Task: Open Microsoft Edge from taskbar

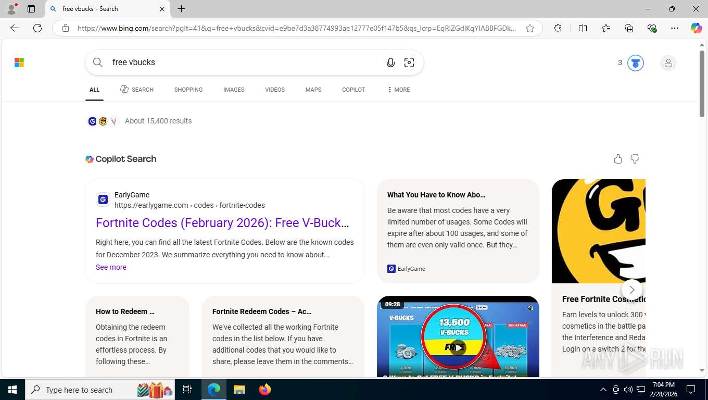Action: click(214, 390)
